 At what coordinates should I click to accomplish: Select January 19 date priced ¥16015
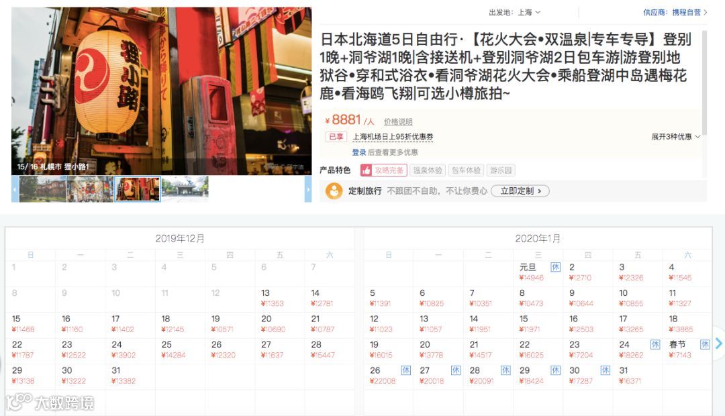click(x=389, y=350)
